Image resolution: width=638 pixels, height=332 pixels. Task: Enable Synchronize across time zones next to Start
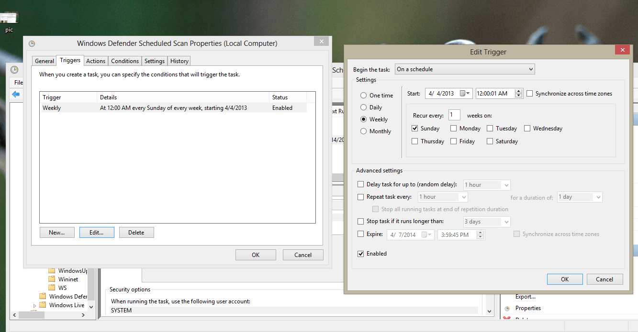530,94
